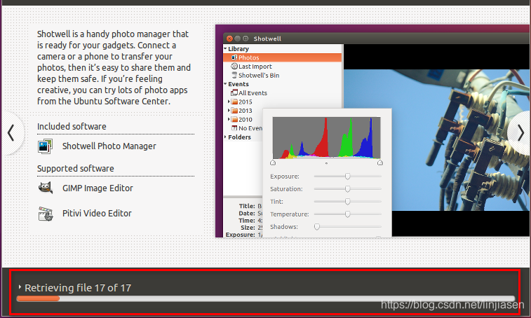
Task: Click the "Included software" heading
Action: [72, 127]
